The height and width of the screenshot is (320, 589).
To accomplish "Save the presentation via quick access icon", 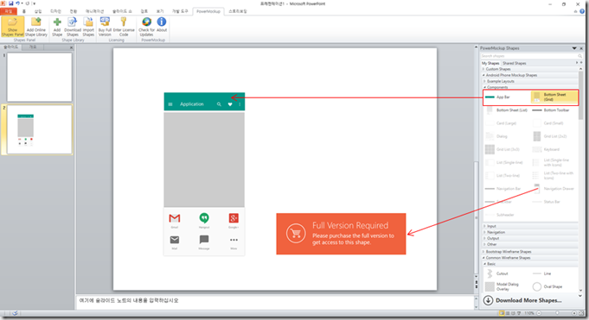I will [x=11, y=3].
